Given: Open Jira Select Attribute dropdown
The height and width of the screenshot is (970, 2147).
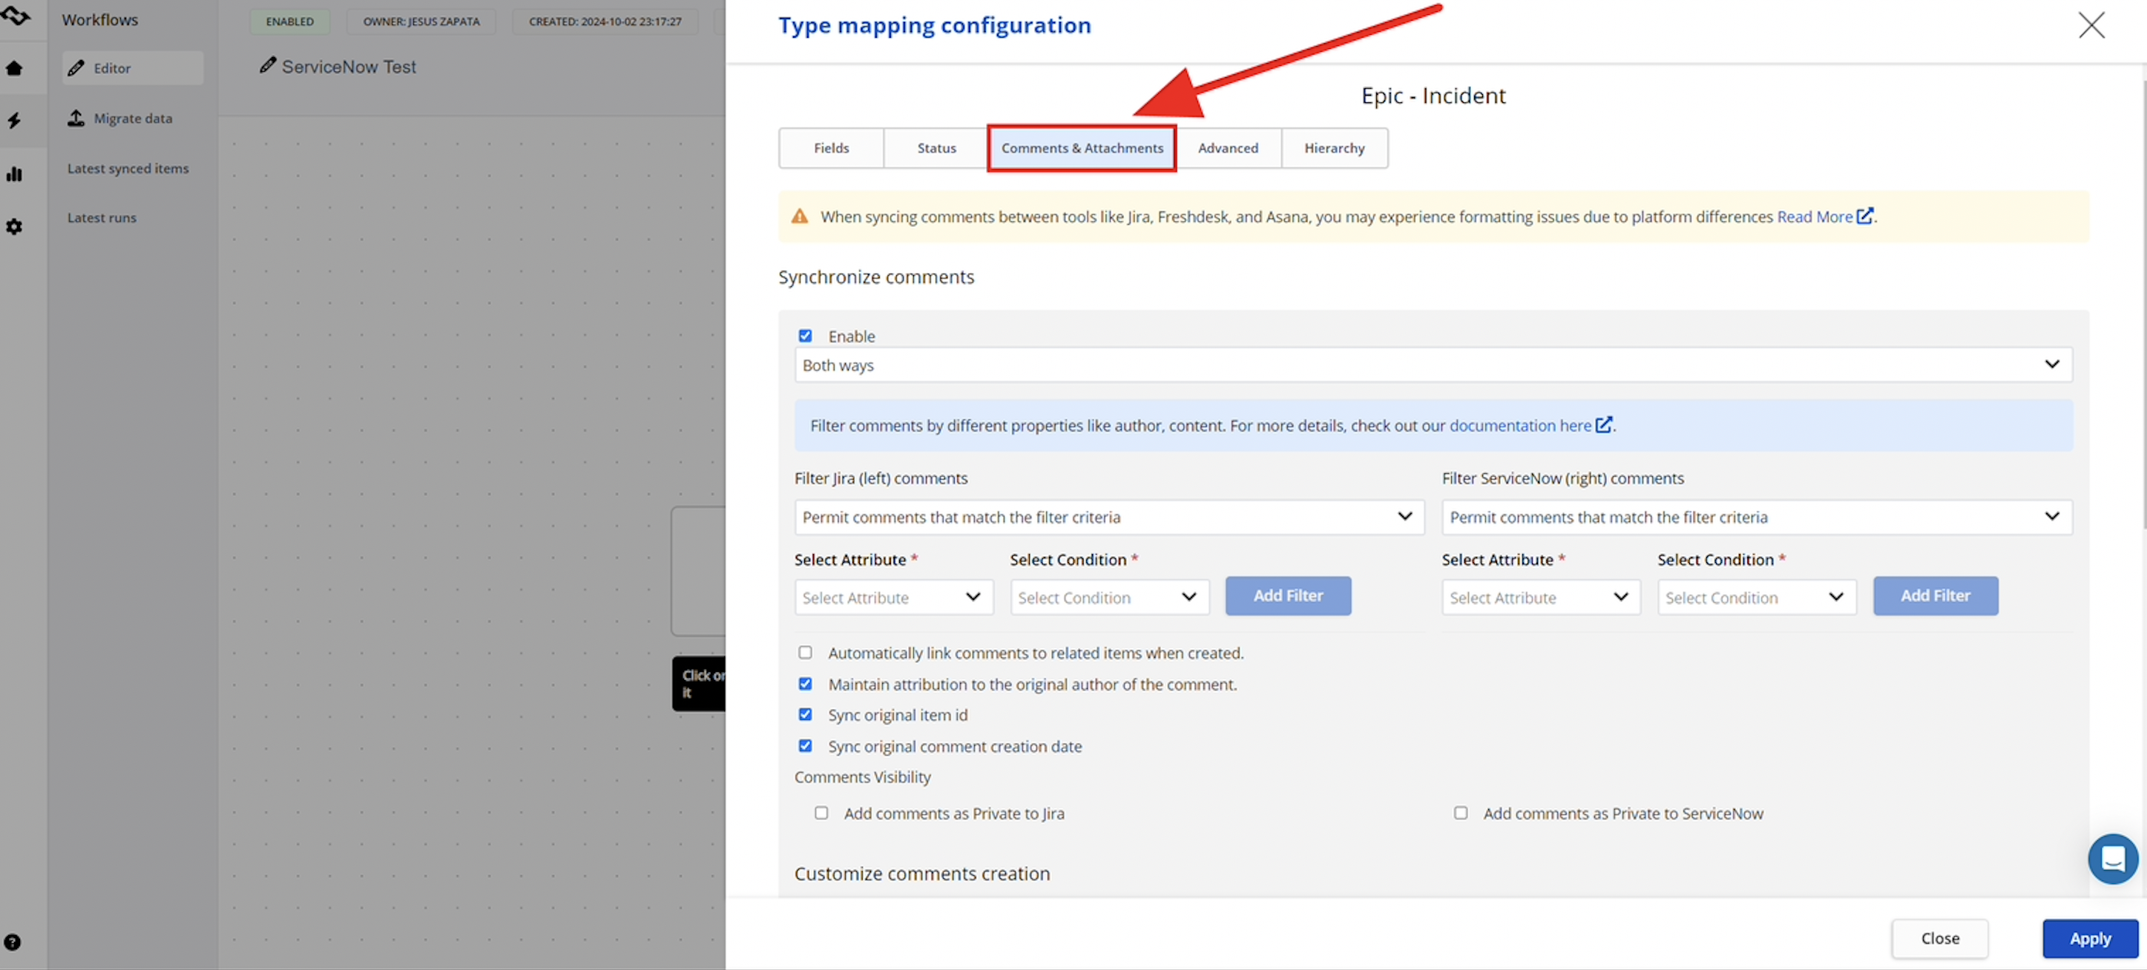Looking at the screenshot, I should (893, 597).
